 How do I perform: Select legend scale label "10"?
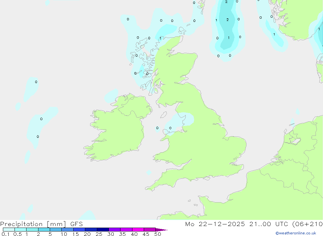pyautogui.click(x=64, y=234)
